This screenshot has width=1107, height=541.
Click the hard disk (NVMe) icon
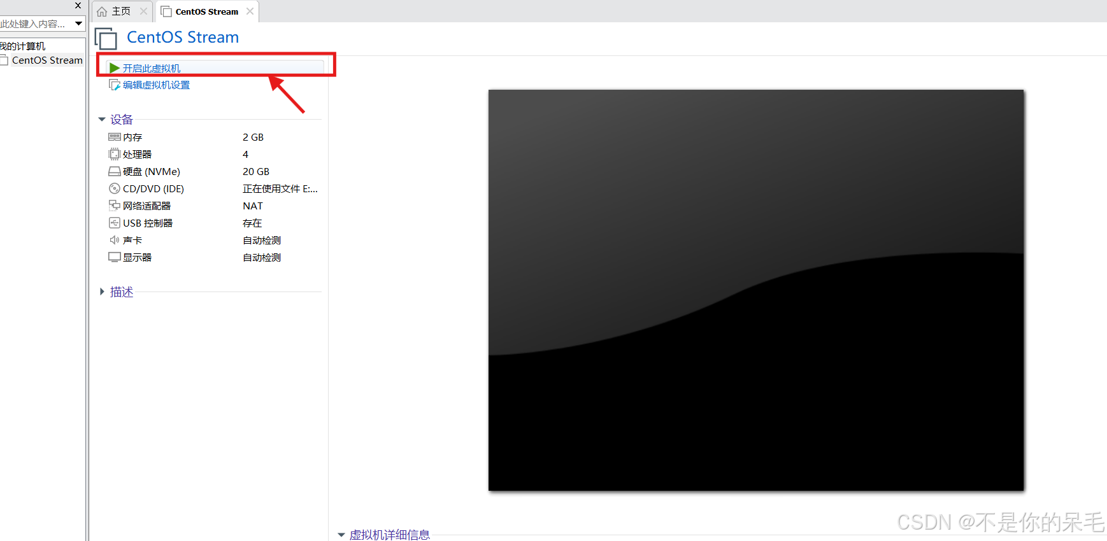click(115, 171)
